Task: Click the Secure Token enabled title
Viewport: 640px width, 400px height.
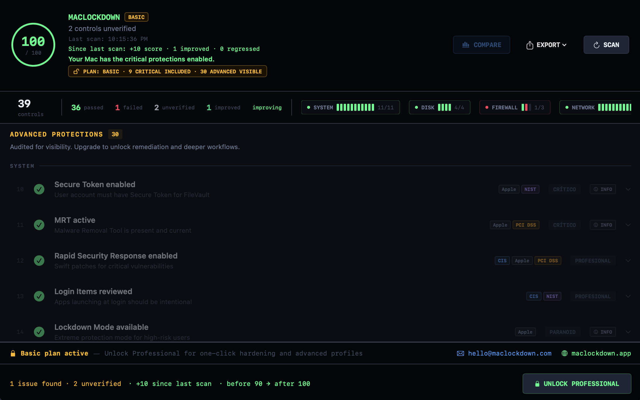Action: click(95, 185)
